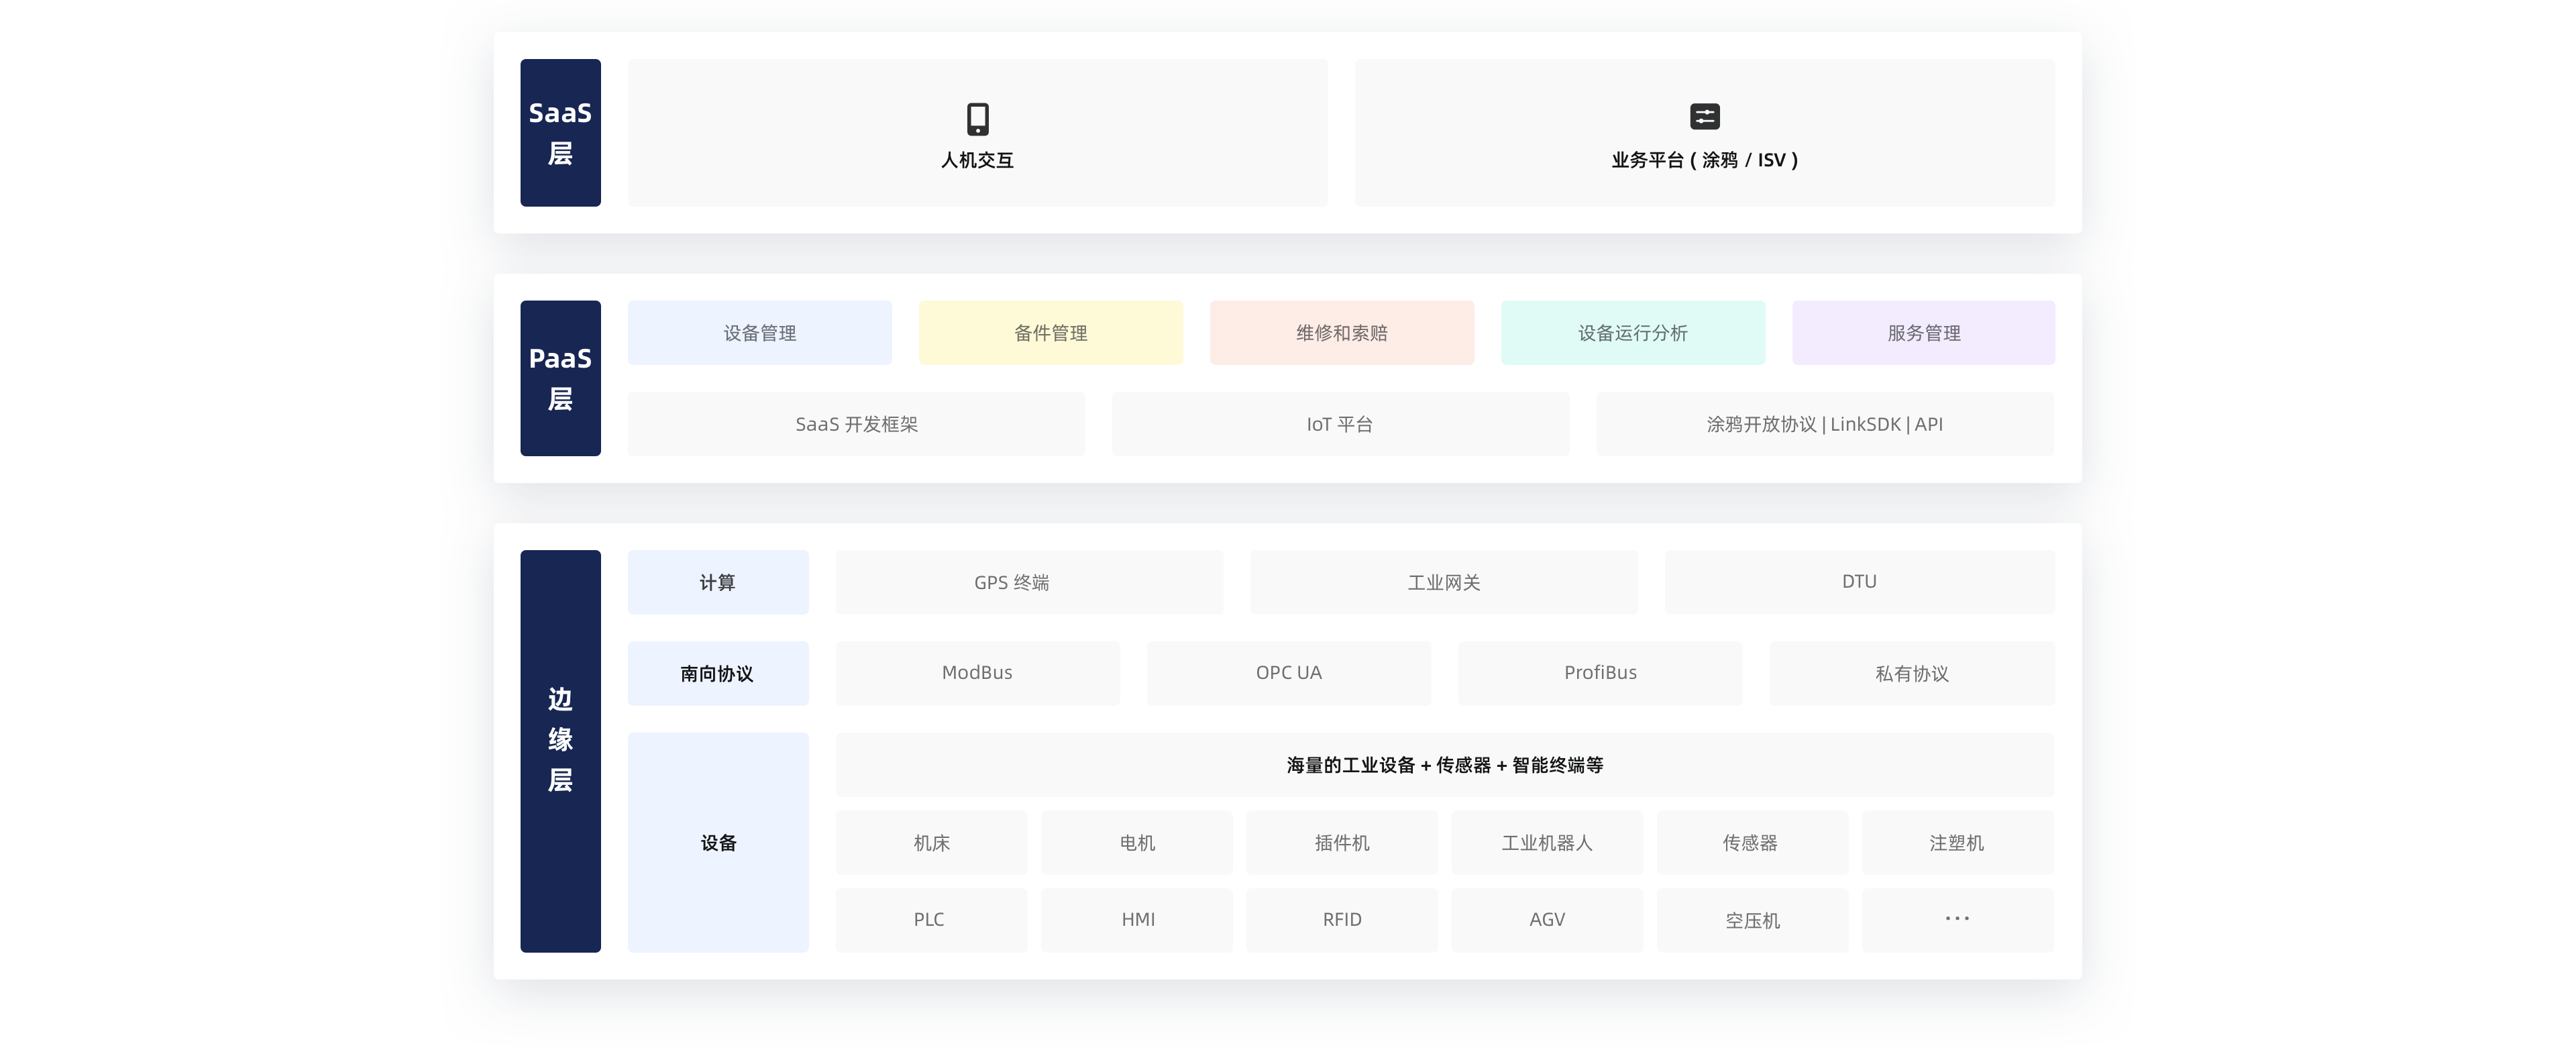
Task: Click the SaaS 层 dark blue label
Action: point(560,133)
